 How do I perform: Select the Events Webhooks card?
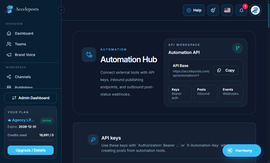pyautogui.click(x=231, y=94)
